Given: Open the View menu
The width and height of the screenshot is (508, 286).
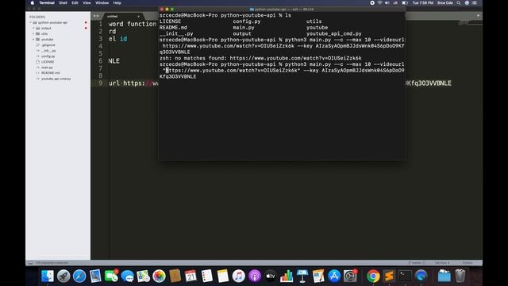Looking at the screenshot, I should click(x=87, y=3).
